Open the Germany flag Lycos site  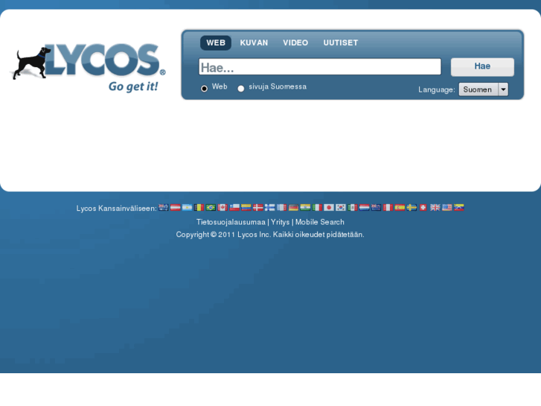pyautogui.click(x=293, y=207)
